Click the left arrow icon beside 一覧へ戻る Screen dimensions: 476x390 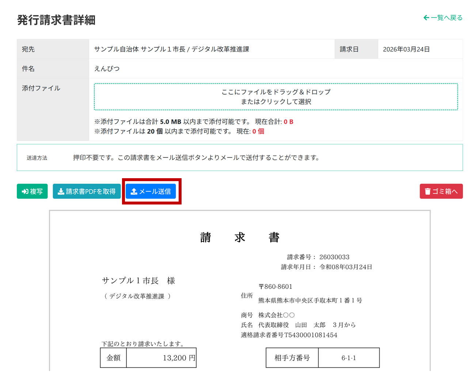click(x=426, y=18)
